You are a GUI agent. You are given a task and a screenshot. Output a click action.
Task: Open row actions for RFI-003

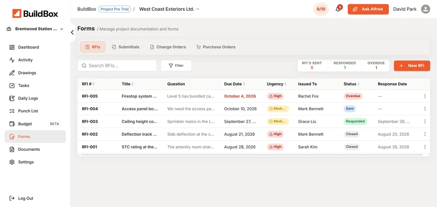pos(425,122)
